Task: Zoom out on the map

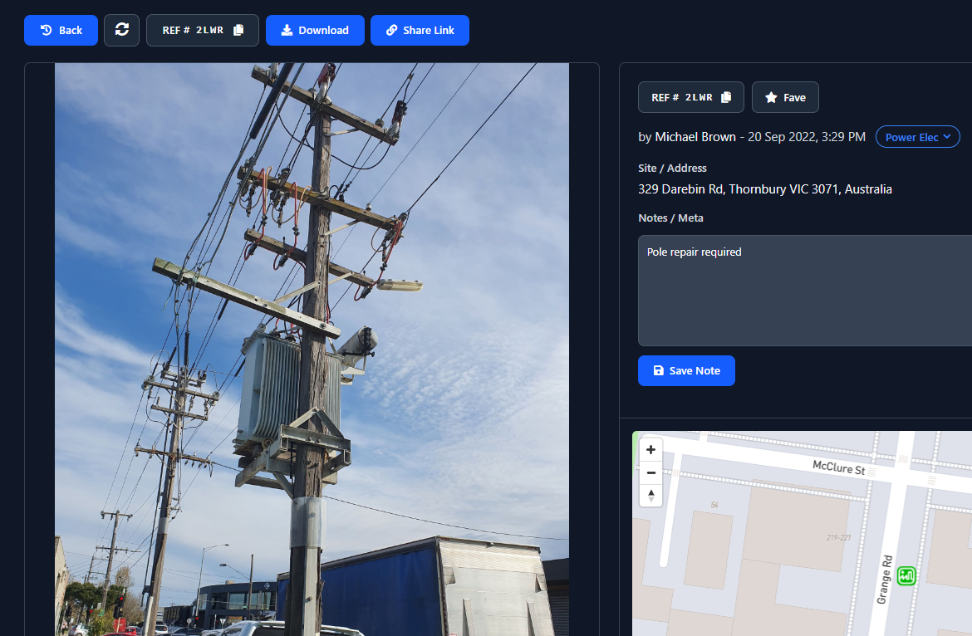Action: click(x=650, y=472)
